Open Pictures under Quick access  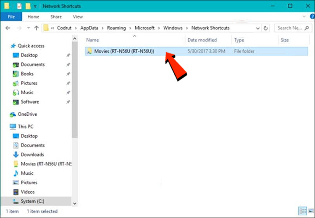click(x=29, y=83)
